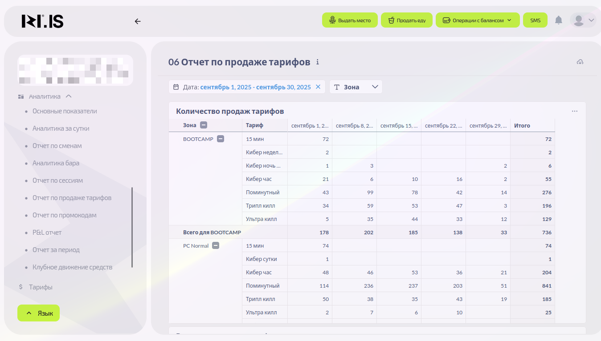
Task: Click the info icon beside report title
Action: pyautogui.click(x=318, y=62)
